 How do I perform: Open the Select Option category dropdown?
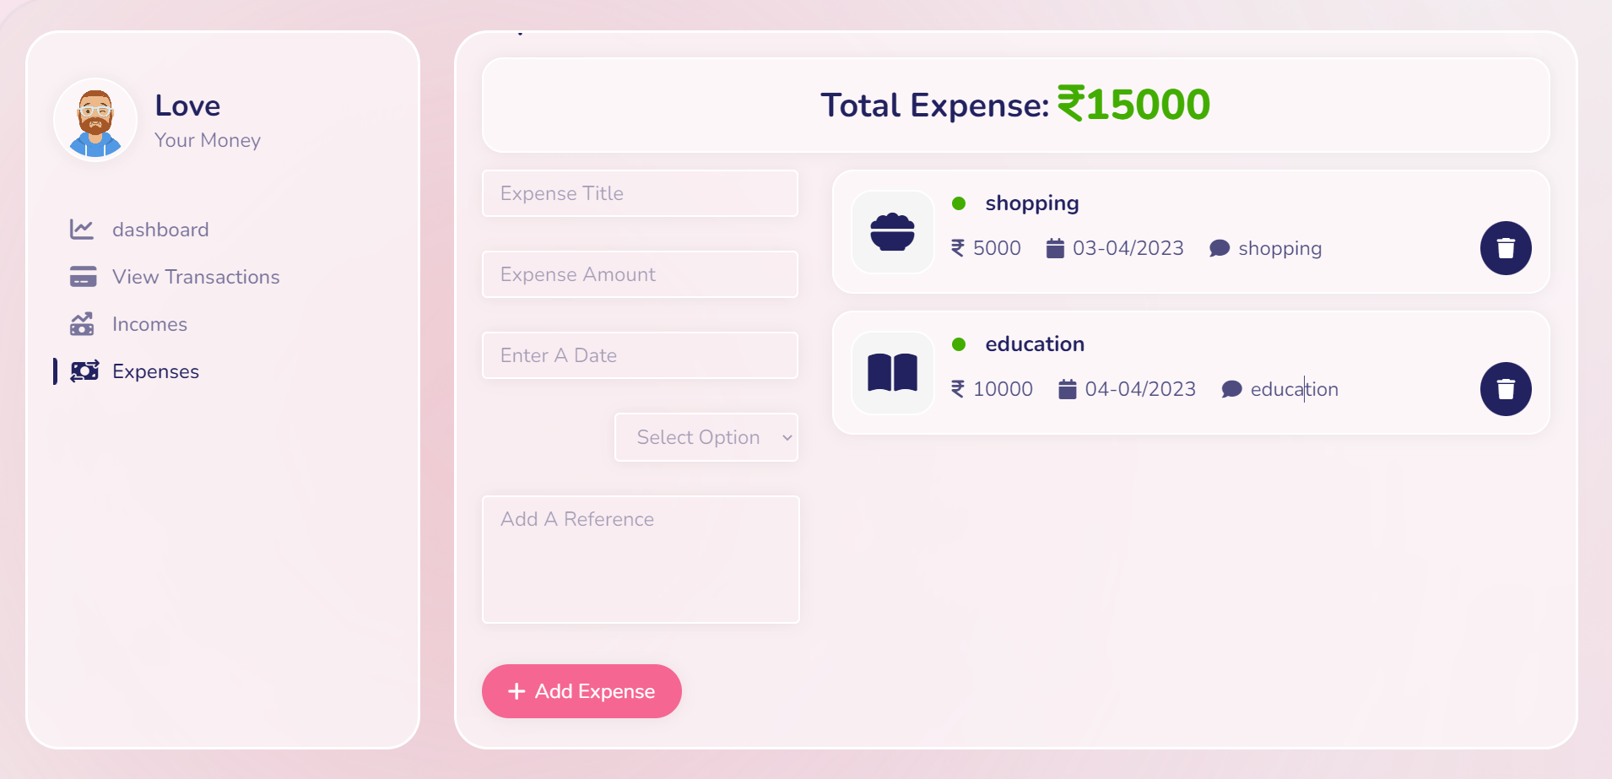(x=706, y=437)
